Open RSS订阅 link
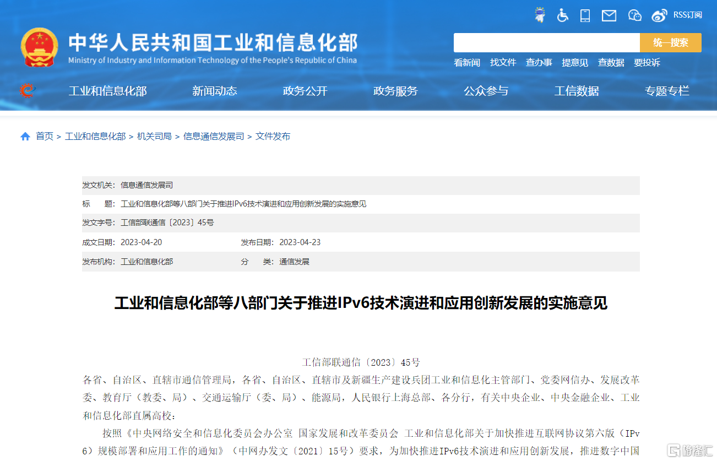 click(x=687, y=15)
